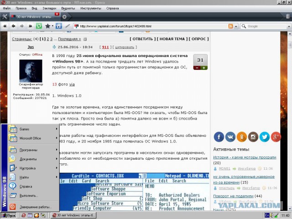This screenshot has width=292, height=219.
Task: Upvote post with green plus button
Action: pos(204,68)
